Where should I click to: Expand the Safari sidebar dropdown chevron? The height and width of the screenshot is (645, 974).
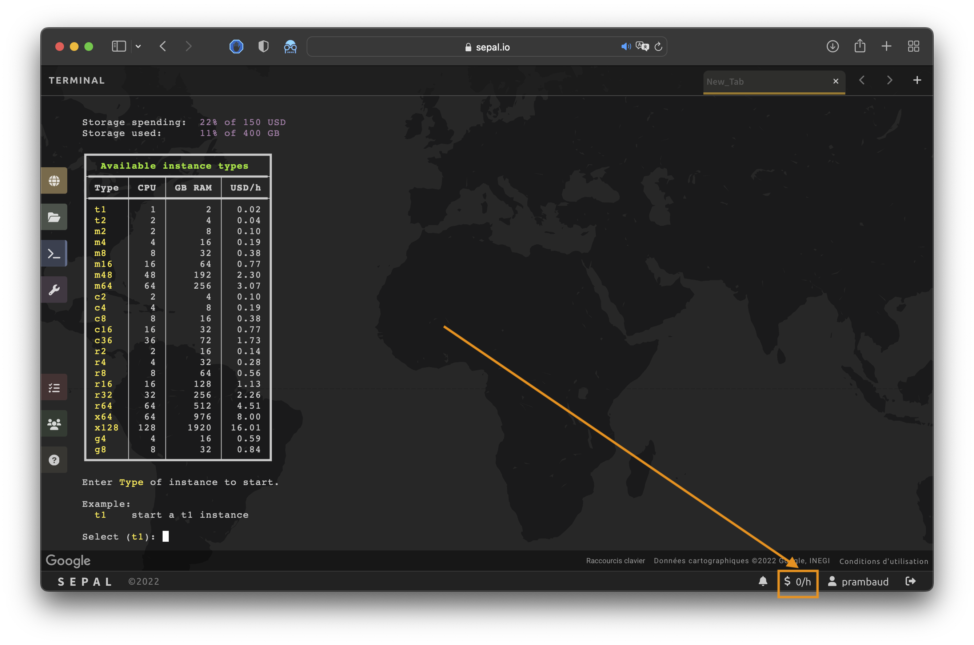[x=138, y=47]
